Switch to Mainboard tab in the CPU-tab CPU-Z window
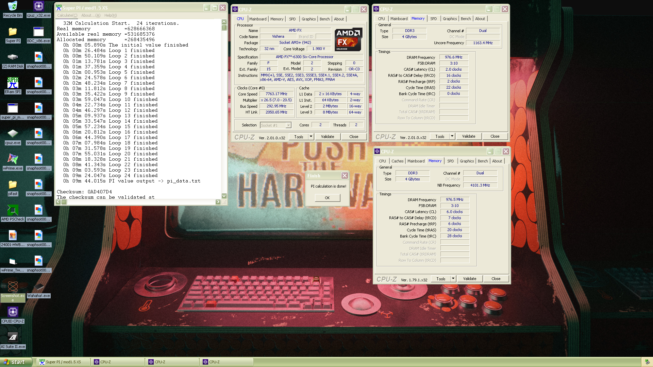This screenshot has width=653, height=367. pos(258,19)
